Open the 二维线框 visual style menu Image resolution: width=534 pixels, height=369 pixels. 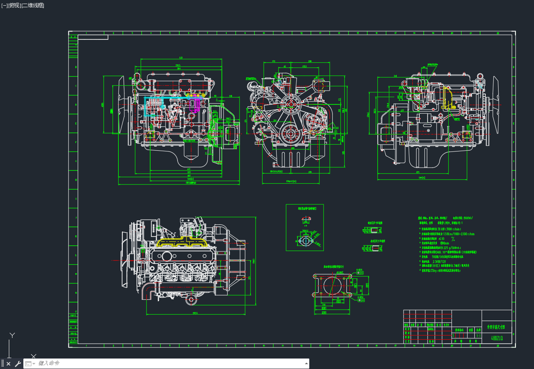coord(33,6)
